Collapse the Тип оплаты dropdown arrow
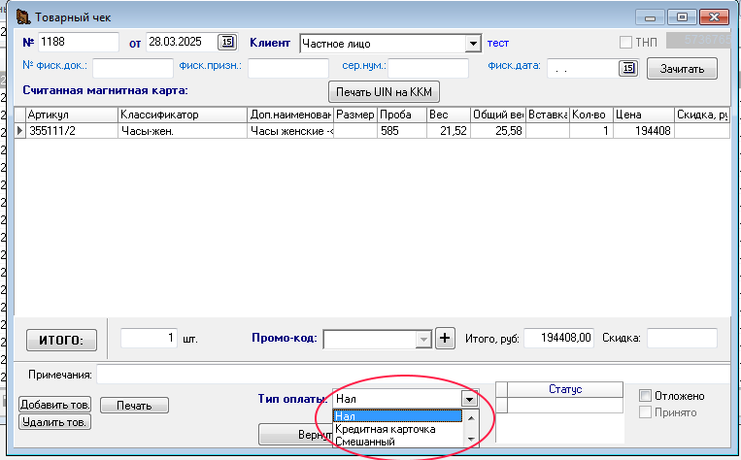 pos(468,398)
